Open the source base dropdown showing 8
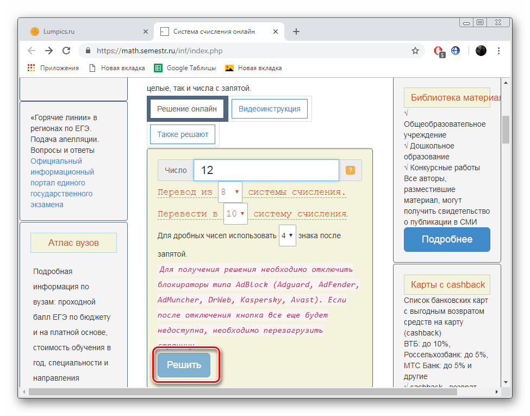 (x=230, y=192)
